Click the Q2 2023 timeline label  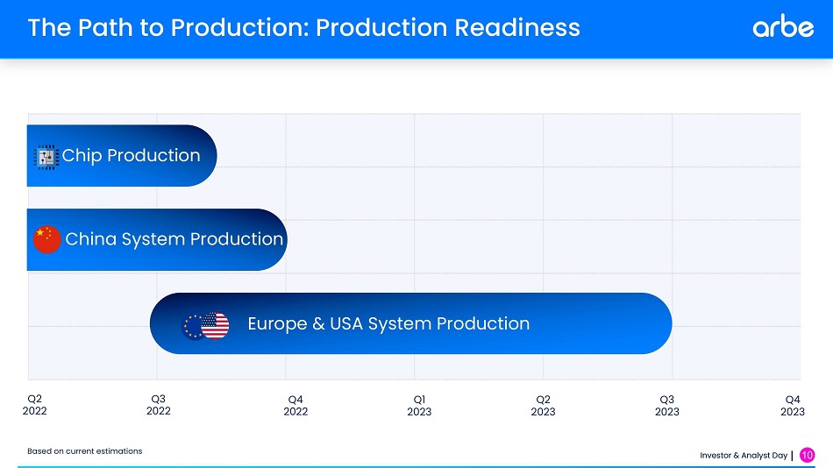coord(543,406)
